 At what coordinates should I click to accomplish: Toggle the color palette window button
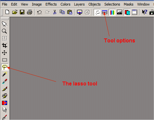112,12
